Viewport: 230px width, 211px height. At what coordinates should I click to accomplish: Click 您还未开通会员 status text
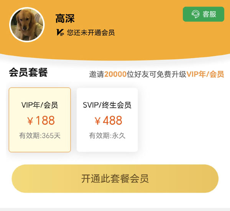tap(91, 33)
